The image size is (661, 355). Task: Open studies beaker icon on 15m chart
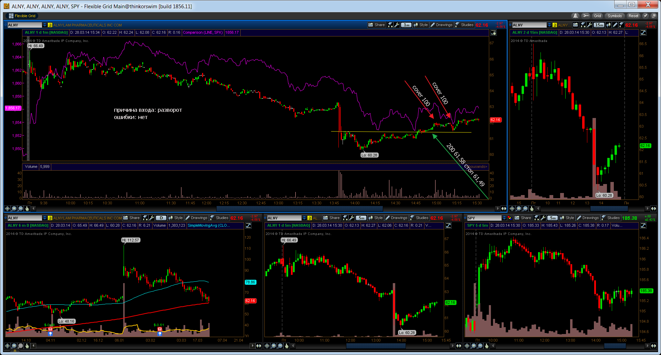coord(621,25)
